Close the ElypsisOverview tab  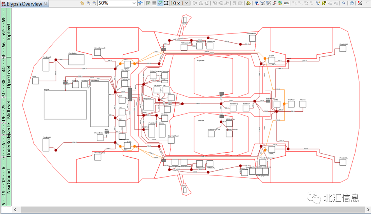45,4
